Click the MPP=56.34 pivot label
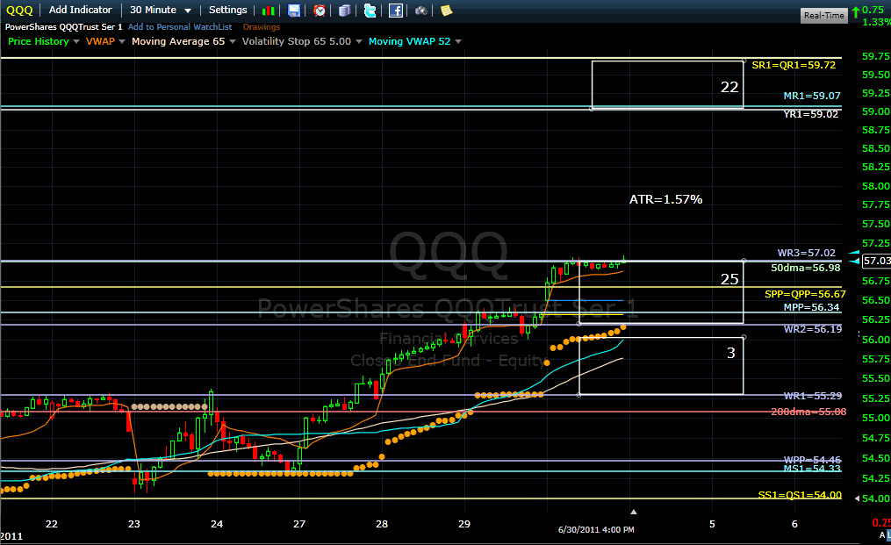Image resolution: width=891 pixels, height=545 pixels. tap(811, 307)
